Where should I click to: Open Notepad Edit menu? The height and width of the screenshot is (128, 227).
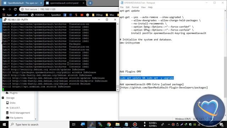pyautogui.click(x=128, y=7)
